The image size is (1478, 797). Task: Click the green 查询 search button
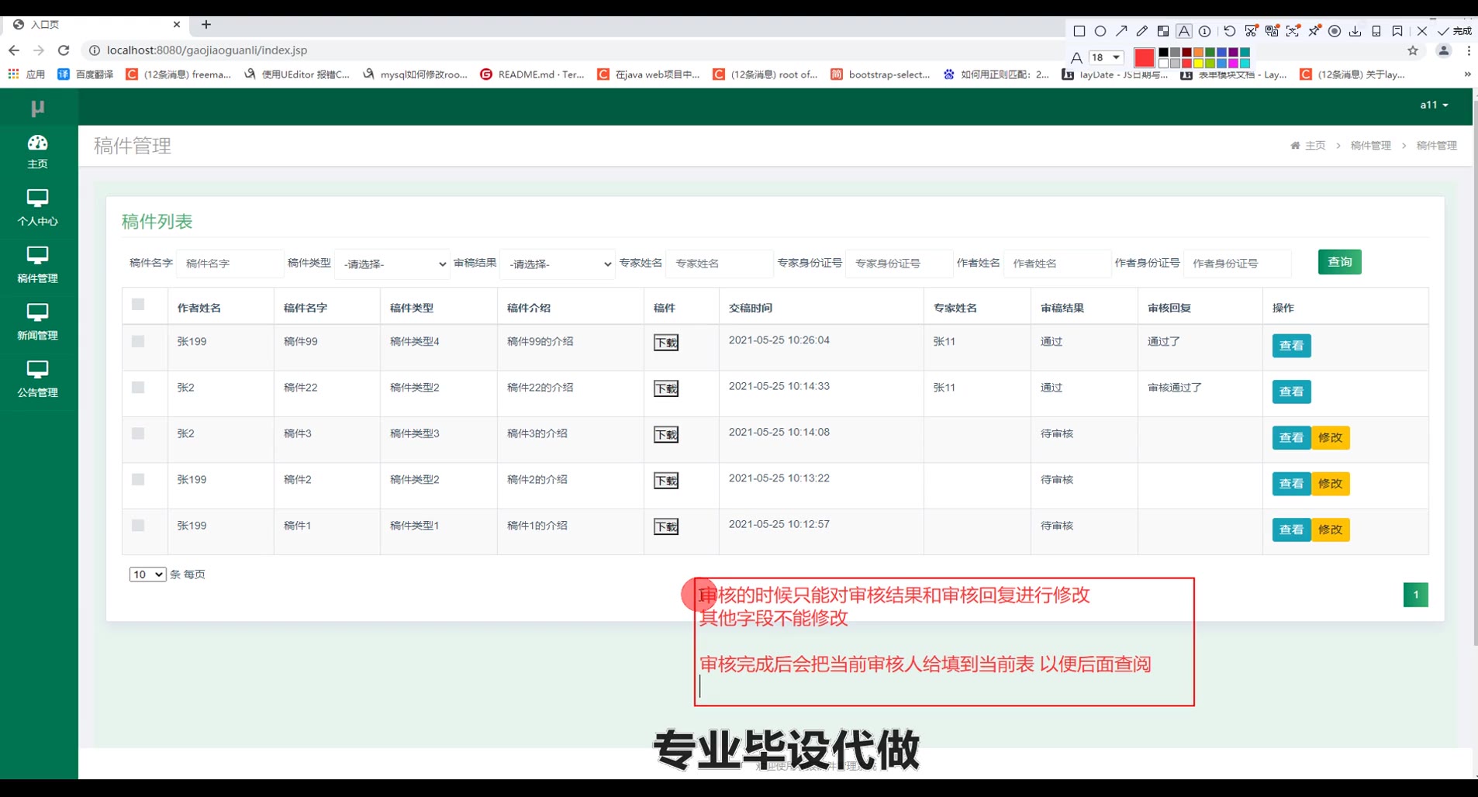point(1339,262)
